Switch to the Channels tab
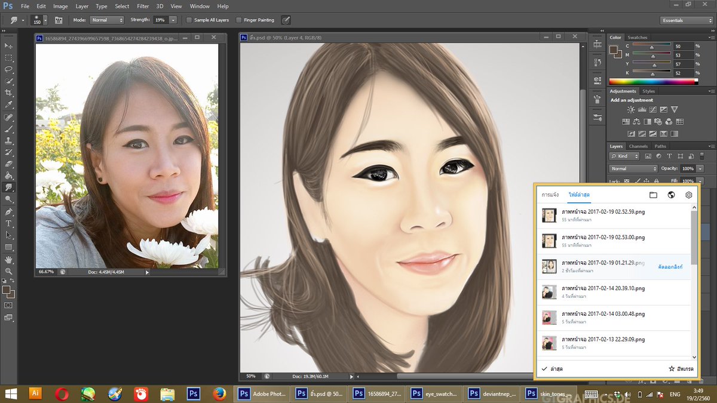This screenshot has width=717, height=403. [638, 146]
